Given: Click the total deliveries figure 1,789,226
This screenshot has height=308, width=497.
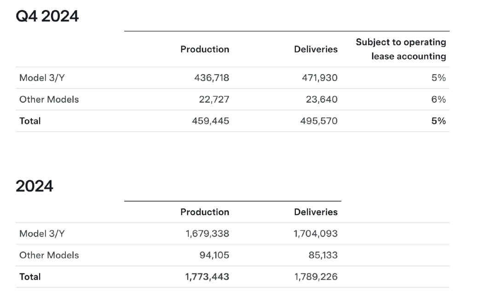Looking at the screenshot, I should point(316,277).
